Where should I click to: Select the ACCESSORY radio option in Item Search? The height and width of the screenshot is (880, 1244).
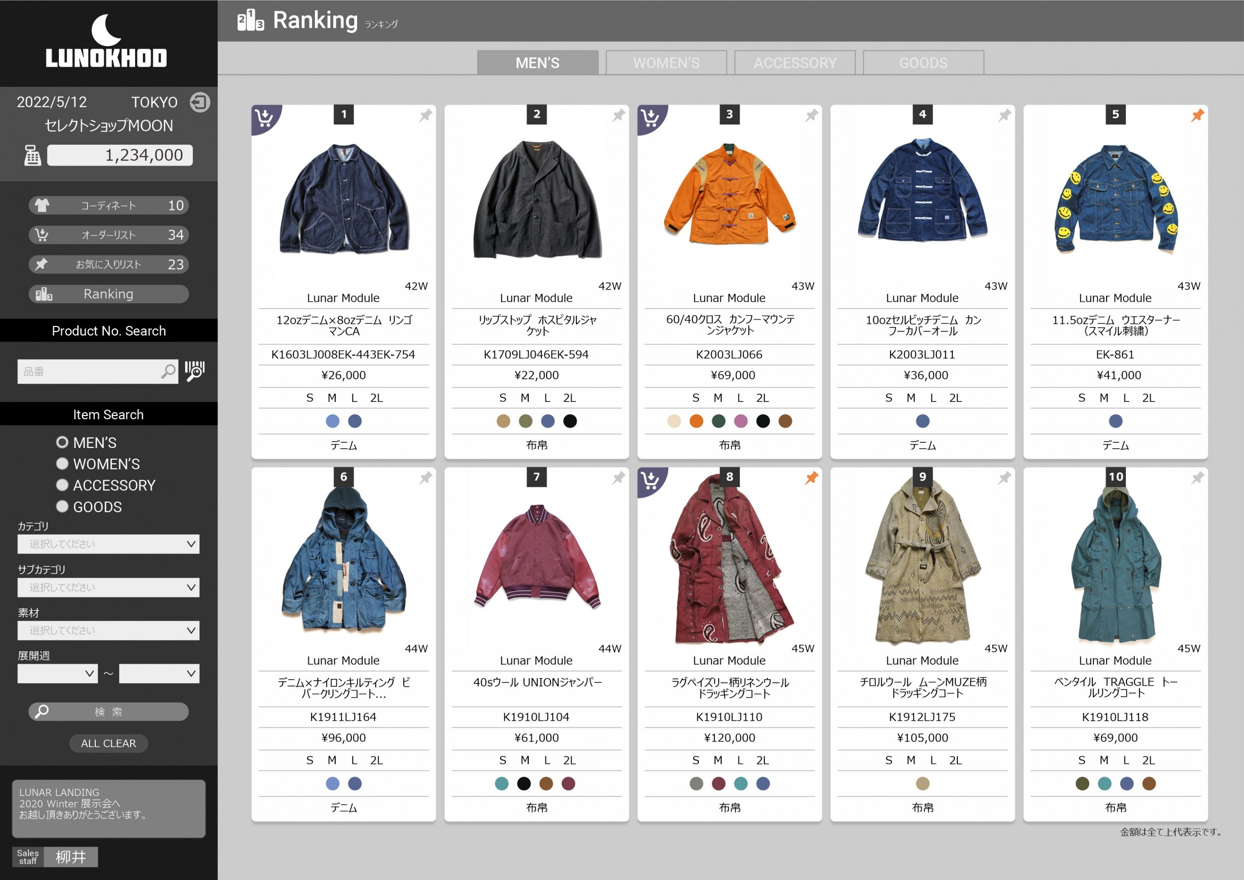(x=62, y=485)
